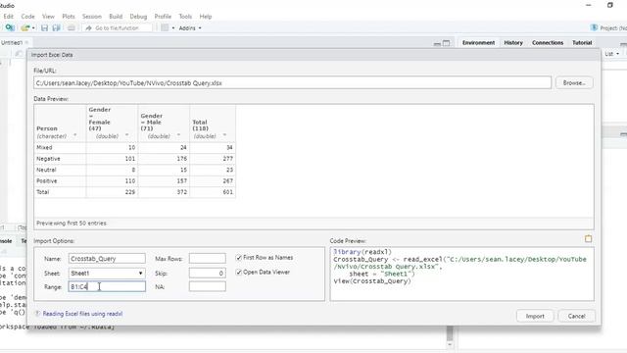Click the Total row value 601
Screen dimensions: 627x353
tap(227, 192)
